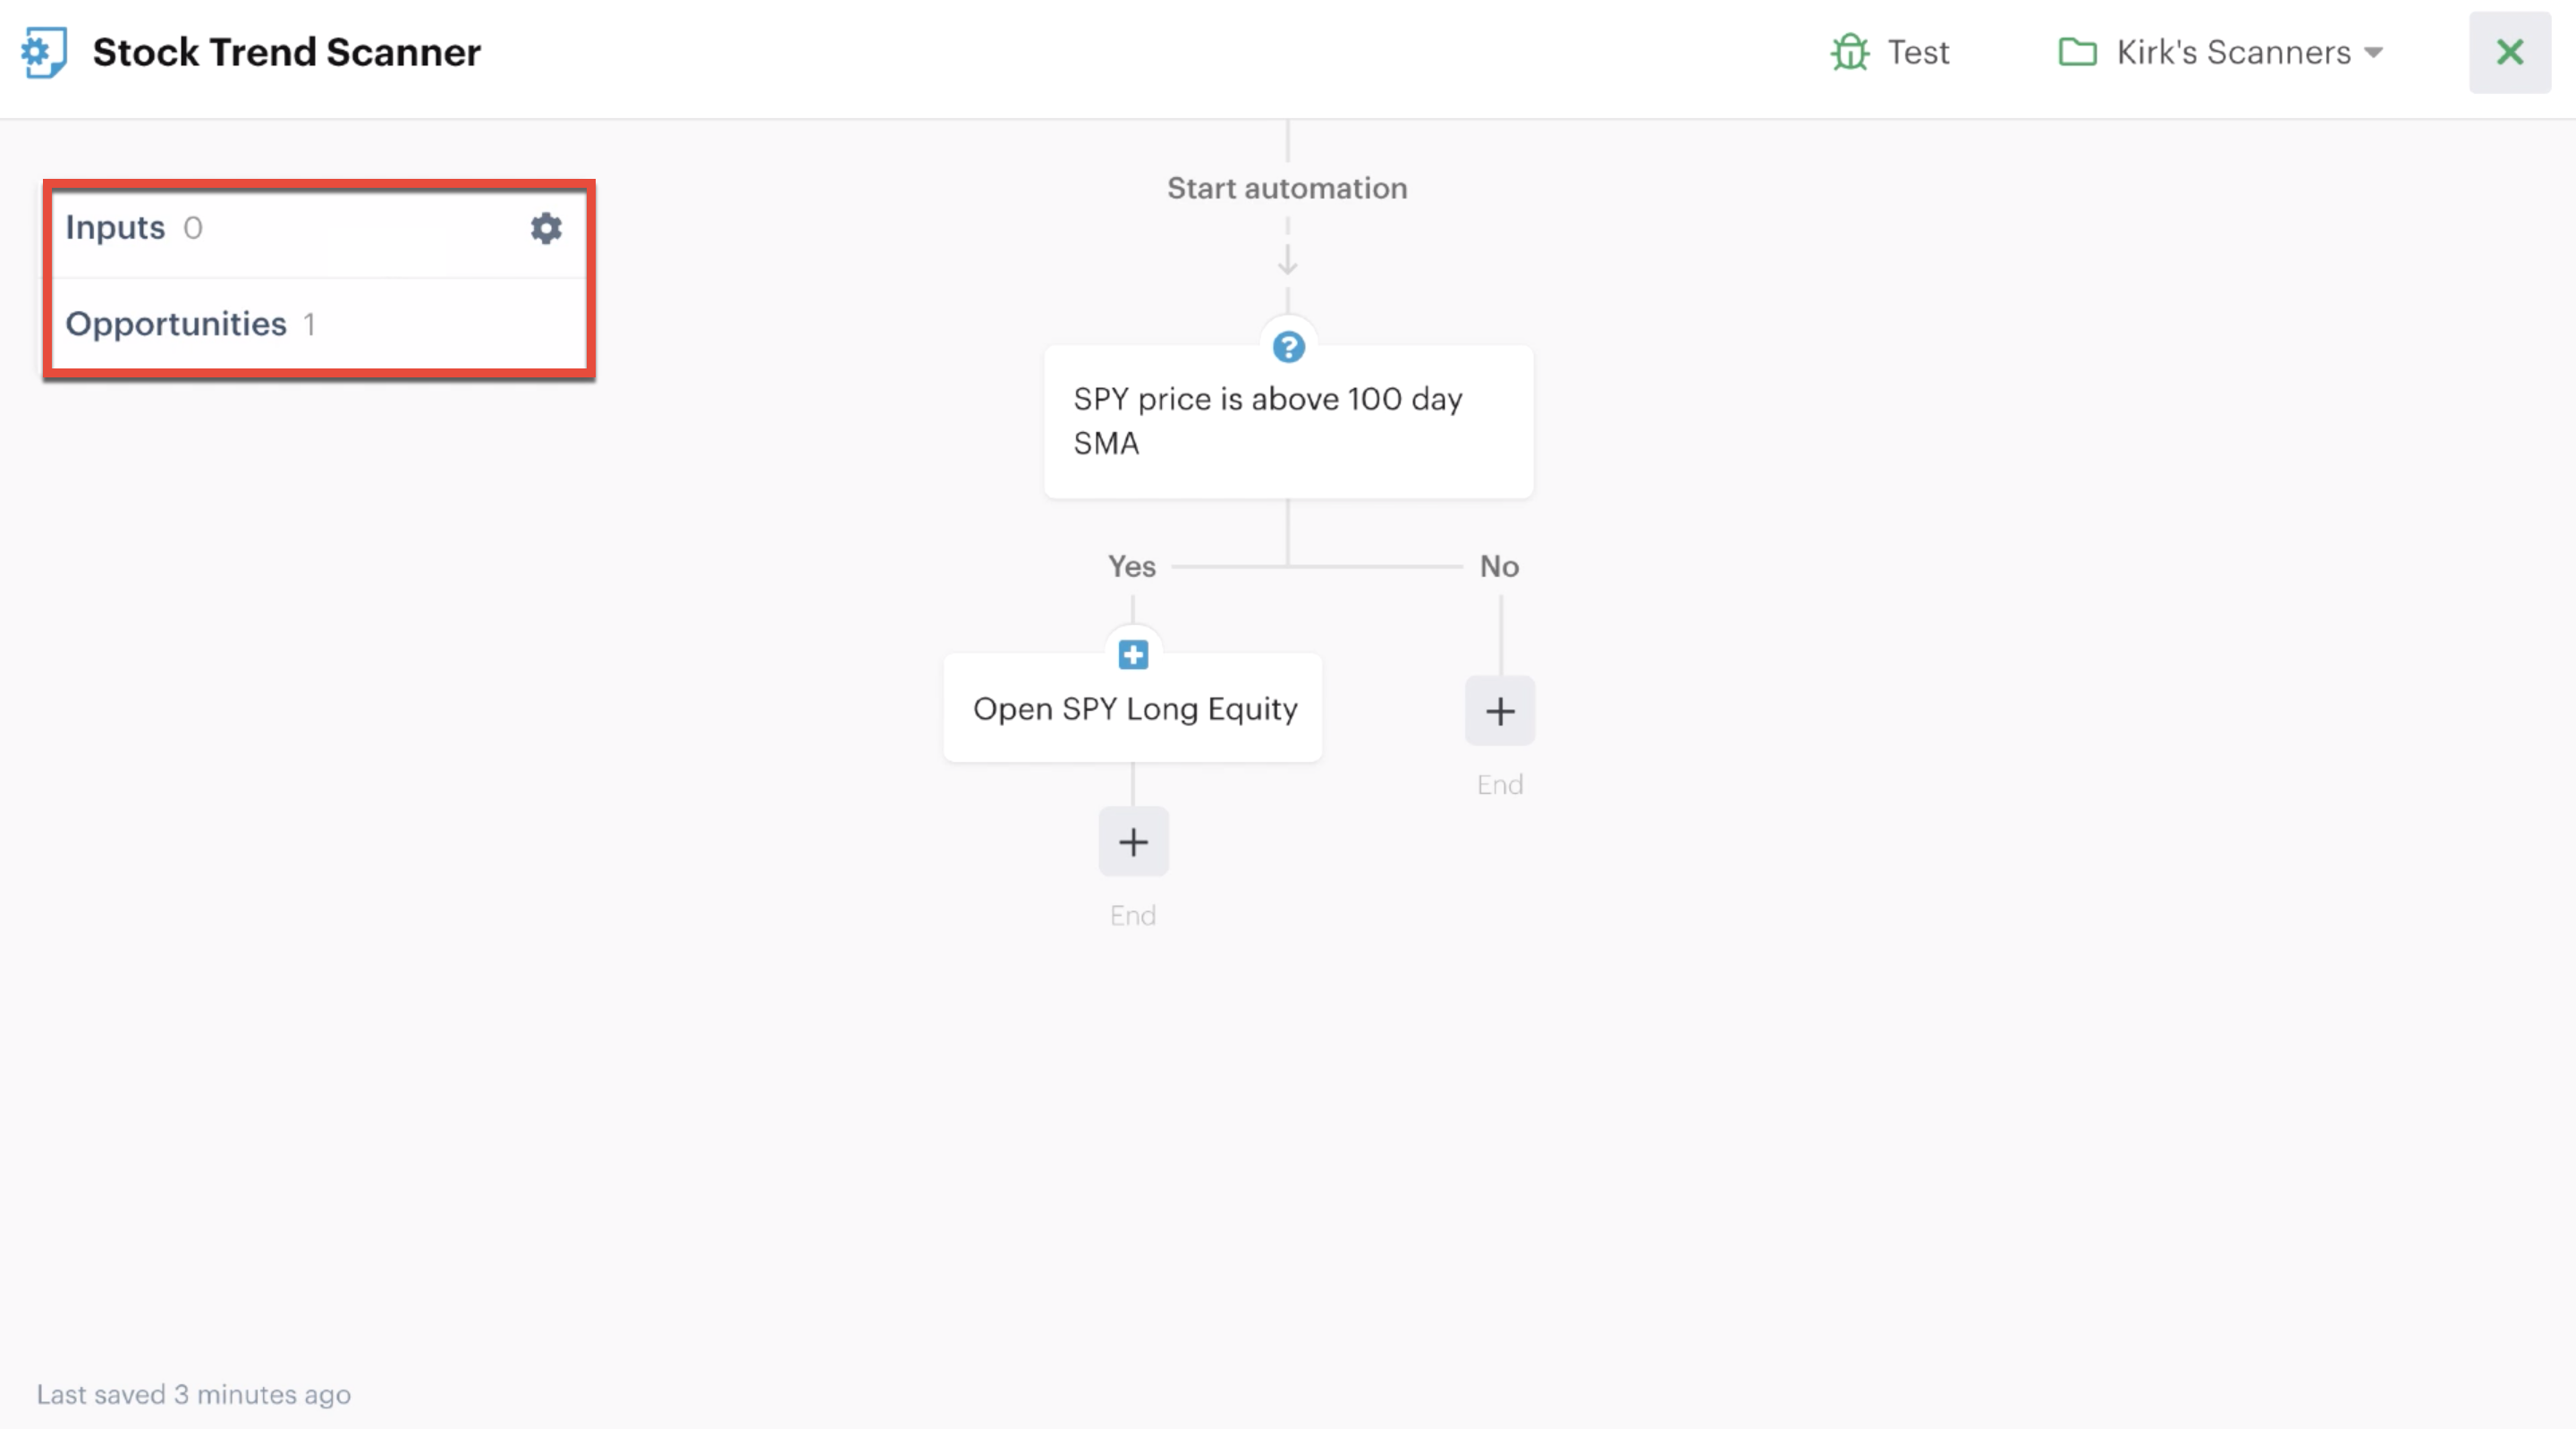Open the Open SPY Long Equity action
Image resolution: width=2576 pixels, height=1429 pixels.
1133,708
